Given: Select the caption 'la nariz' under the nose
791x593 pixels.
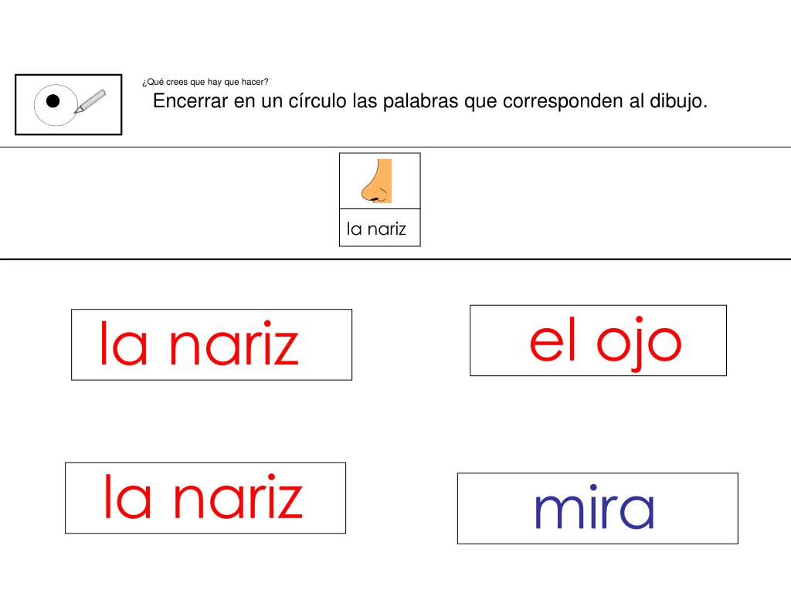Looking at the screenshot, I should (377, 229).
